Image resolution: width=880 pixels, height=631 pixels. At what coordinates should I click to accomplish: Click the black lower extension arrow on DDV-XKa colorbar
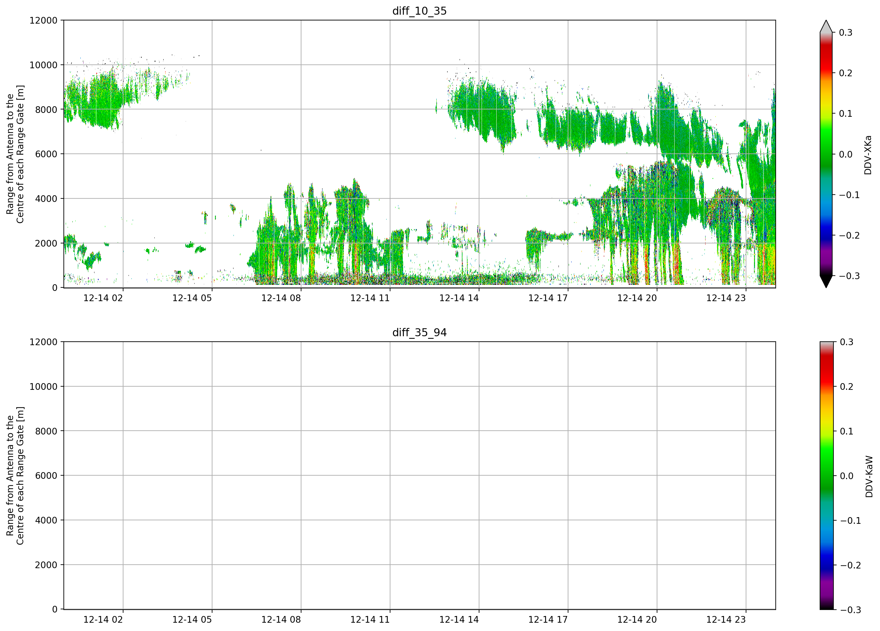click(x=826, y=282)
